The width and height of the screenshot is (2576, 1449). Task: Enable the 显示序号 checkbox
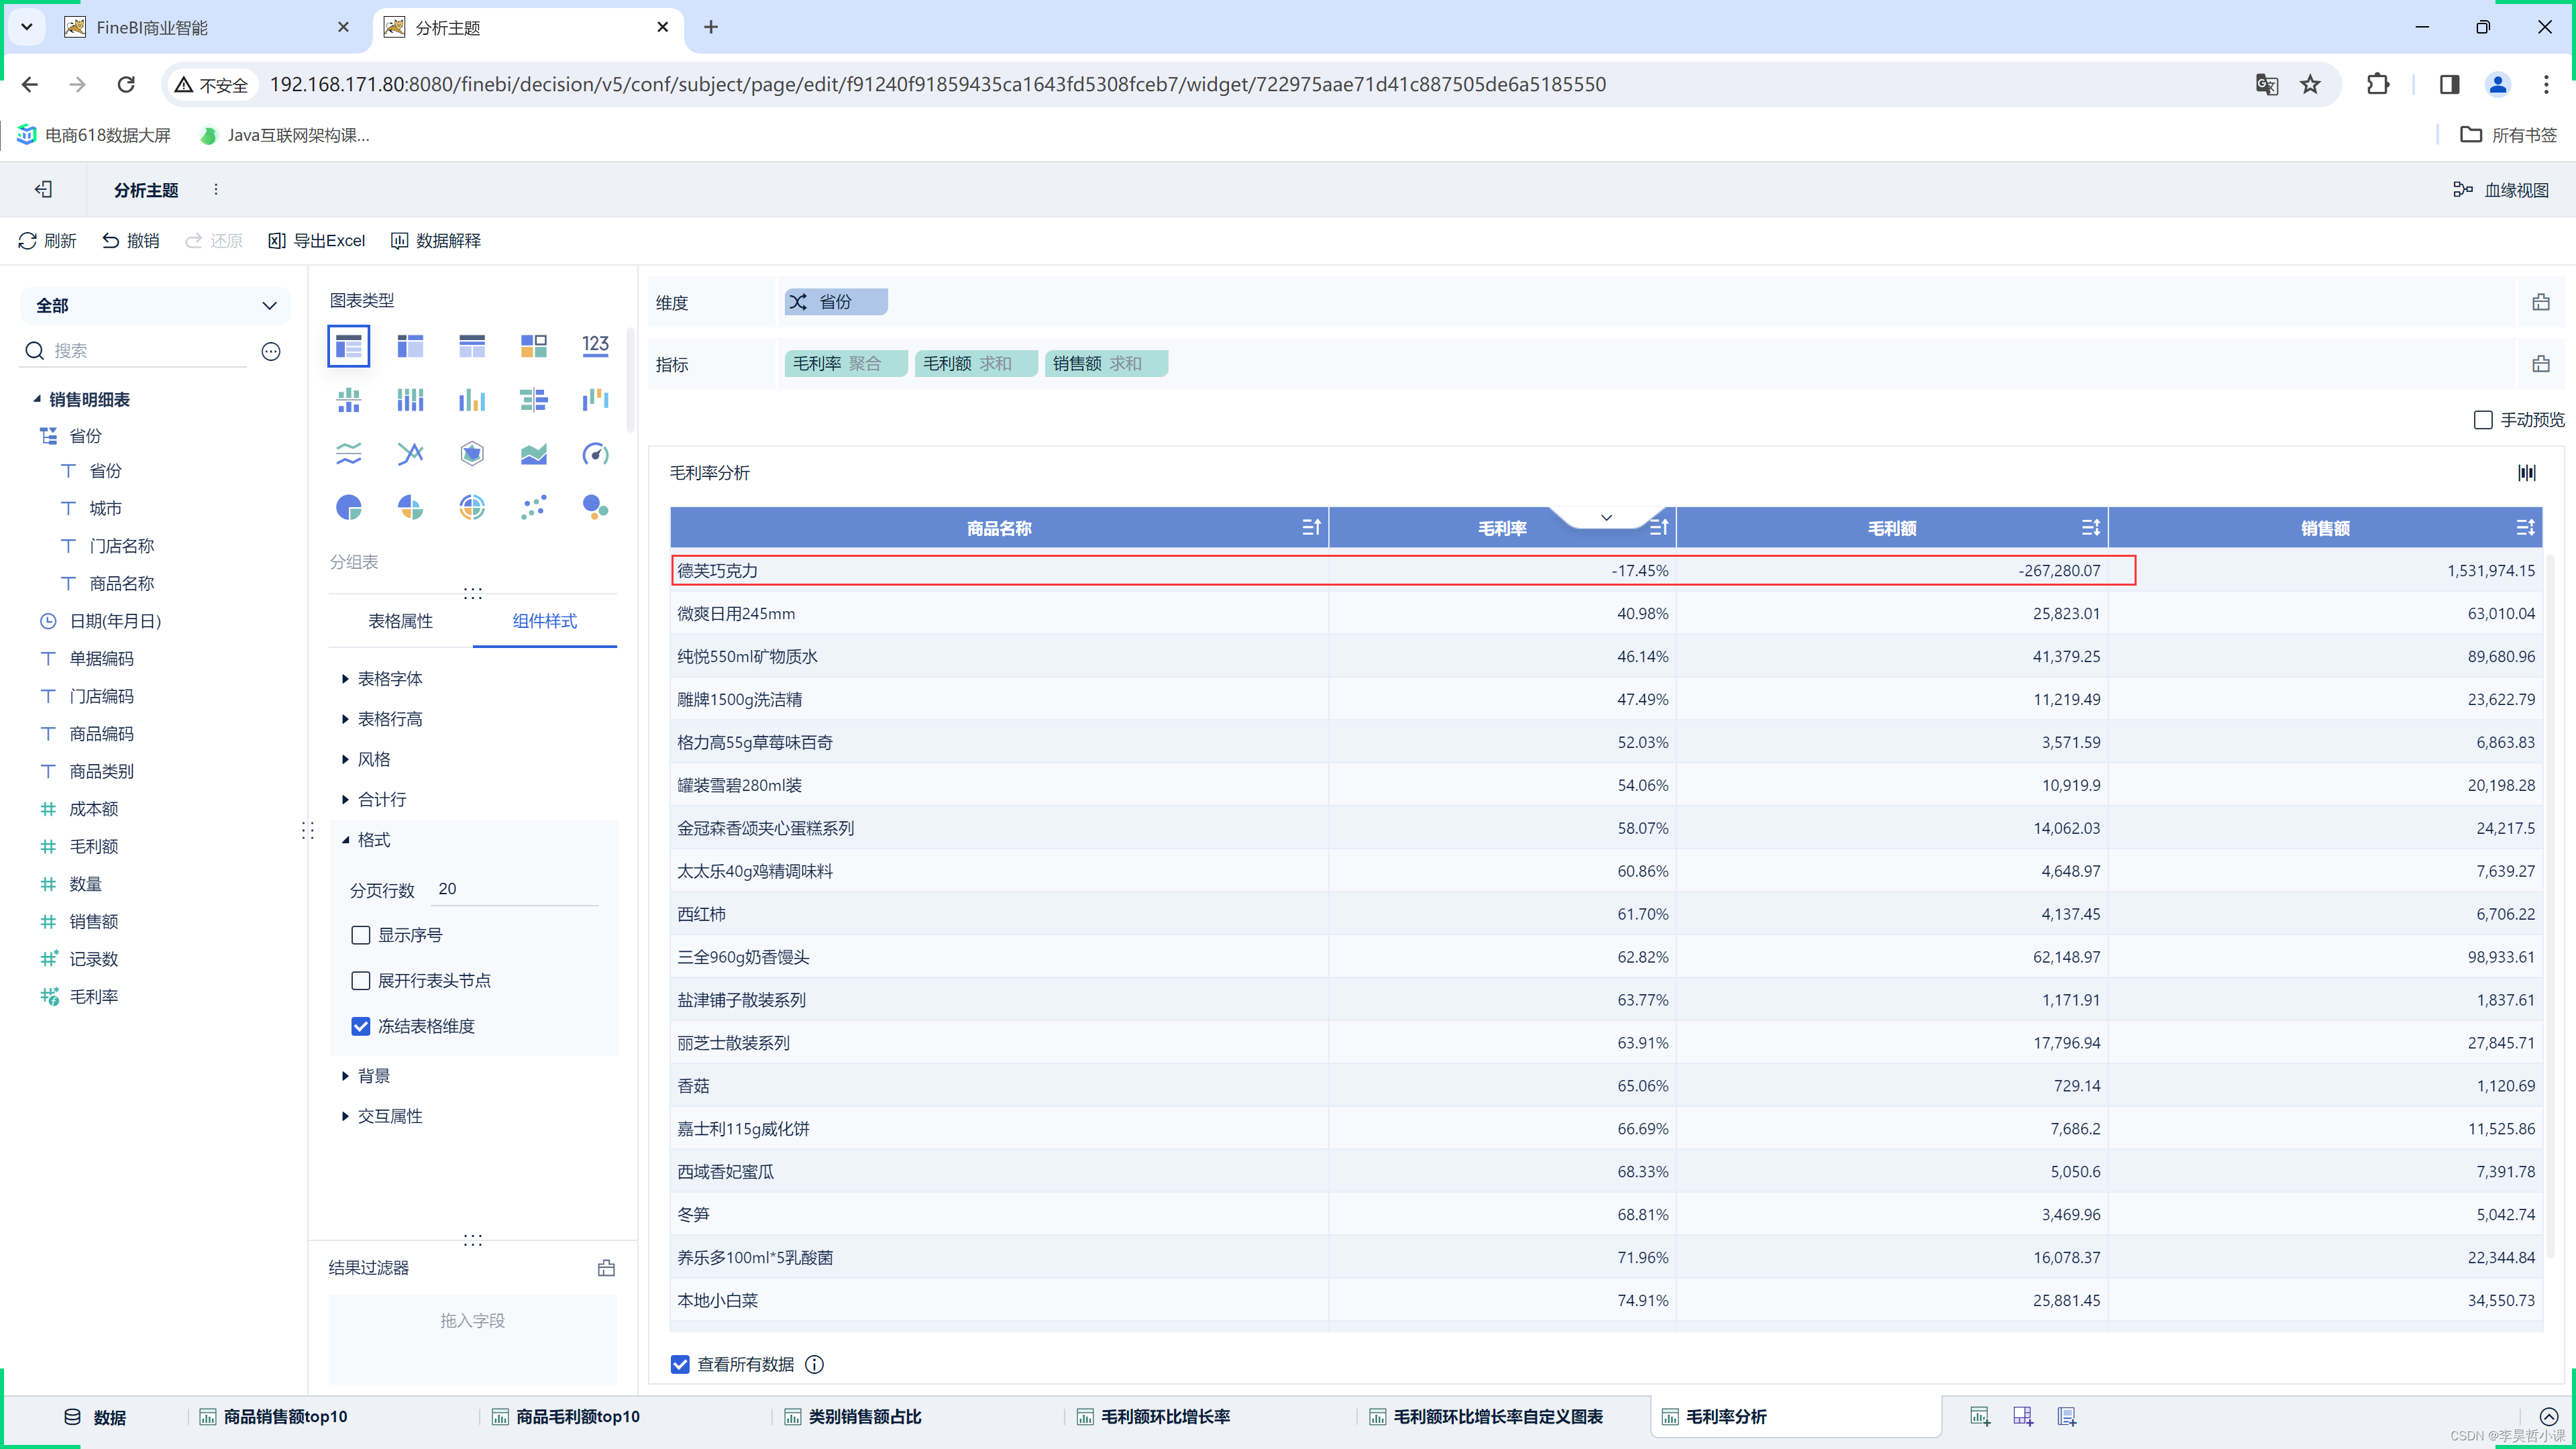pyautogui.click(x=361, y=935)
